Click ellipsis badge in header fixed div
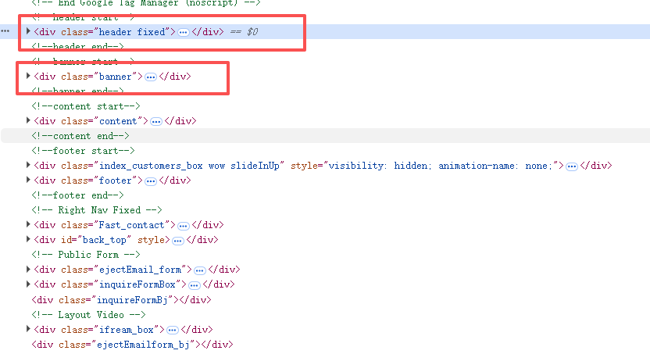The width and height of the screenshot is (650, 354). pyautogui.click(x=184, y=32)
